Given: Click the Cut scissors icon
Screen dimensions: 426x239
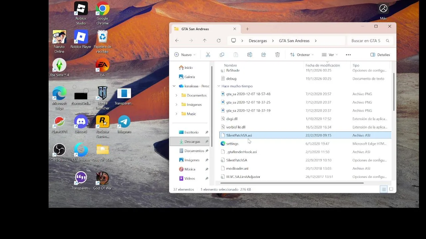Looking at the screenshot, I should (208, 55).
